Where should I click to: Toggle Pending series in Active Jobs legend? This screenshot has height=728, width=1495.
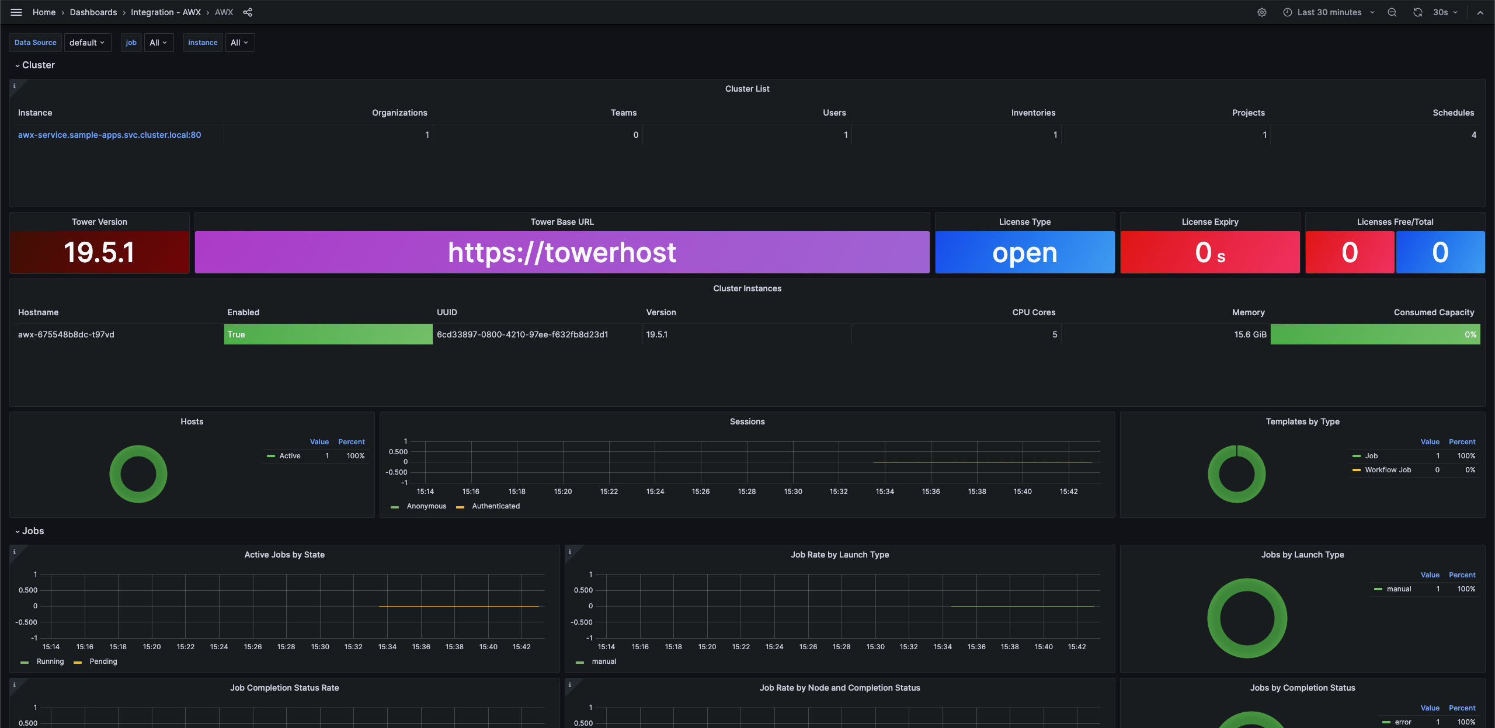[x=103, y=661]
